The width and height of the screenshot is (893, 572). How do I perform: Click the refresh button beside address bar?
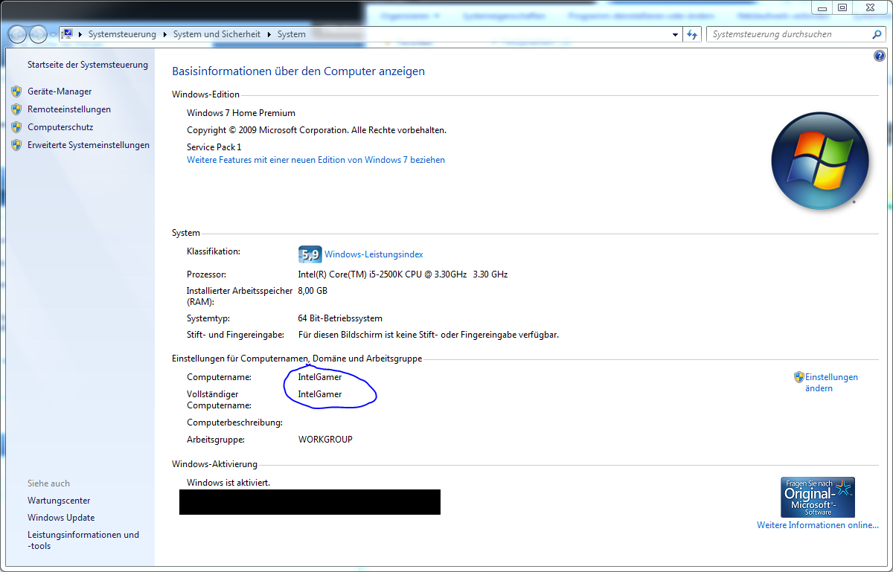coord(693,34)
